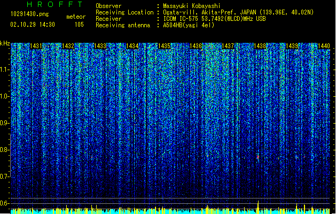Image resolution: width=336 pixels, height=214 pixels.
Task: Click time marker 1431
Action: [36, 46]
